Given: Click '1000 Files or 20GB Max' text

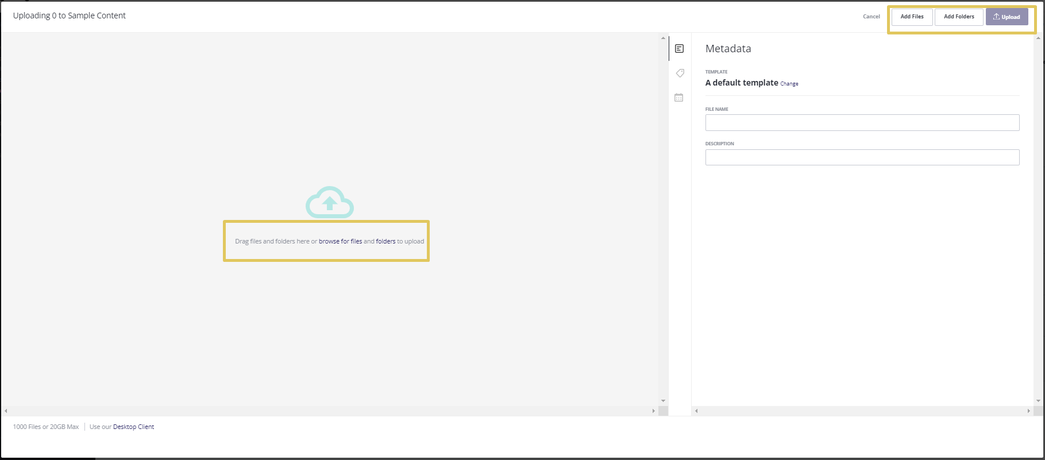Looking at the screenshot, I should (x=46, y=427).
